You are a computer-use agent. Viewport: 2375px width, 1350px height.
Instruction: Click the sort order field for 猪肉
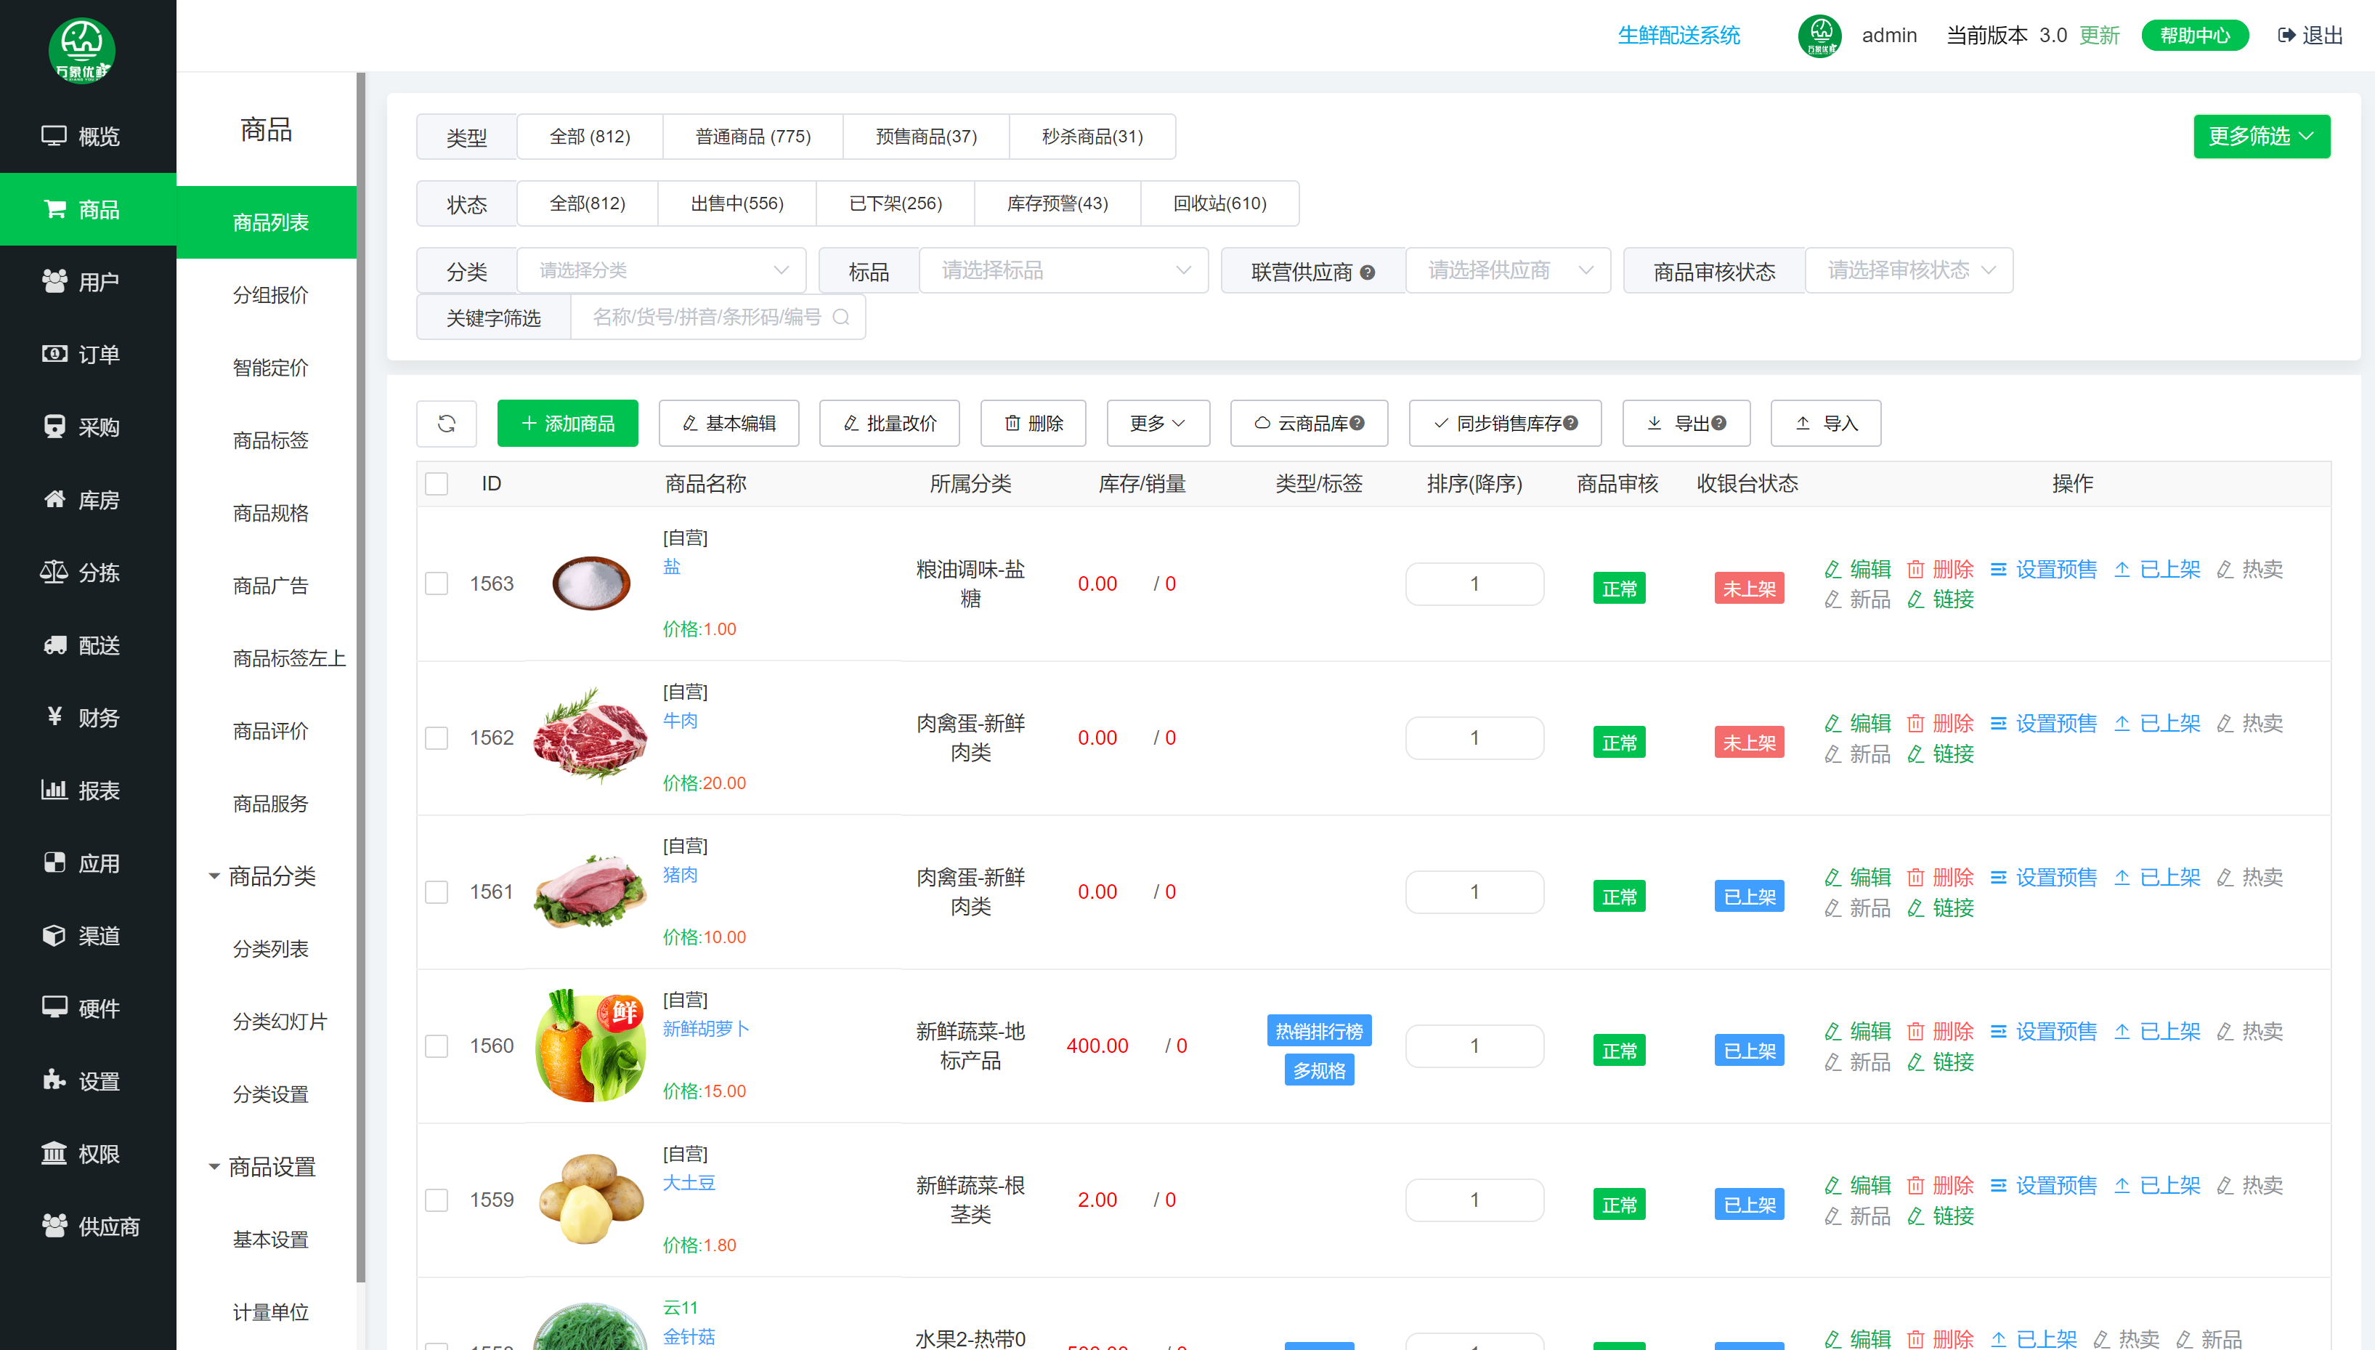pyautogui.click(x=1474, y=892)
